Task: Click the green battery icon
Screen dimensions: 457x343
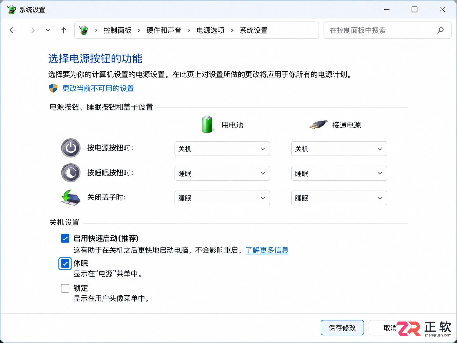Action: pyautogui.click(x=208, y=124)
